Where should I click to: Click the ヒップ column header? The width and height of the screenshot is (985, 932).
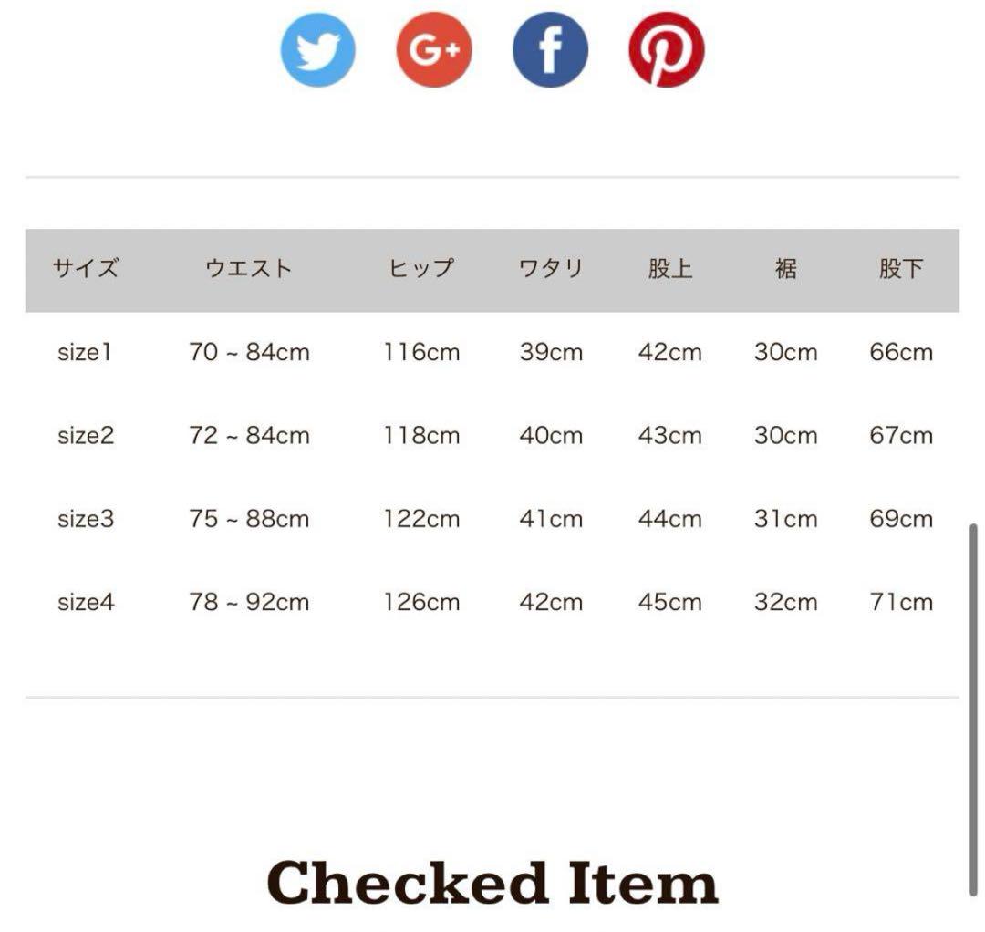421,269
